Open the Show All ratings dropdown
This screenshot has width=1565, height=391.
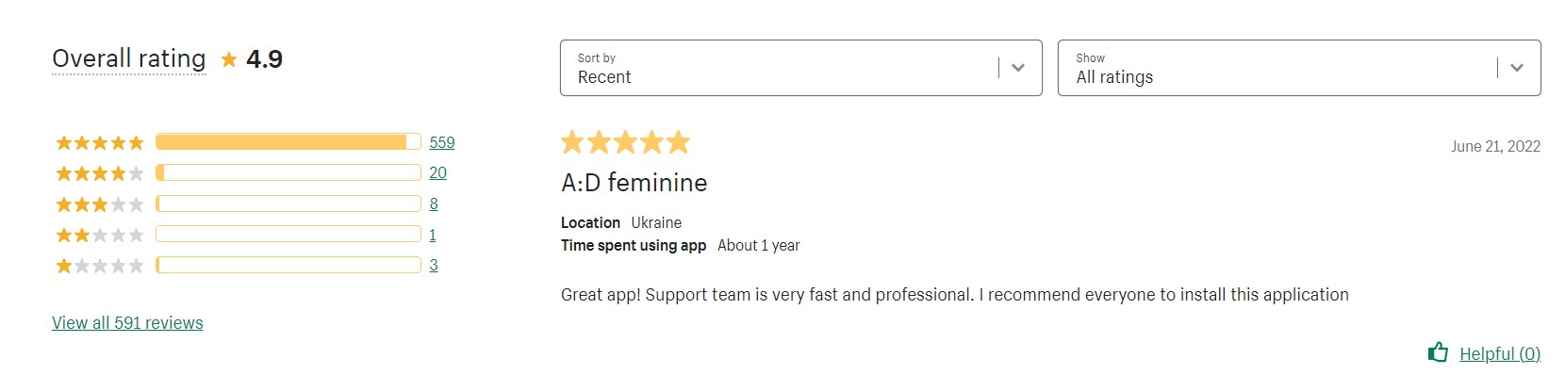point(1299,68)
